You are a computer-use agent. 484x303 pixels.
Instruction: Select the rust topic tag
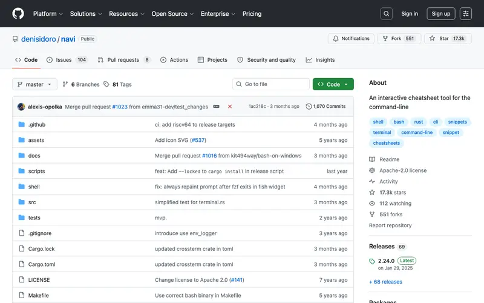point(418,122)
